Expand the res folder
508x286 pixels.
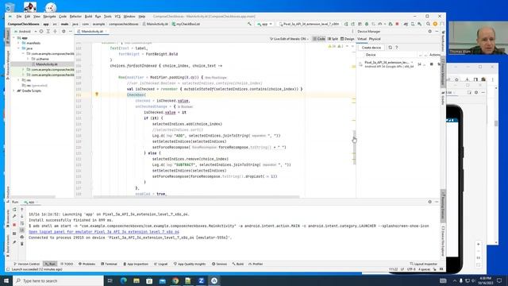click(x=18, y=80)
